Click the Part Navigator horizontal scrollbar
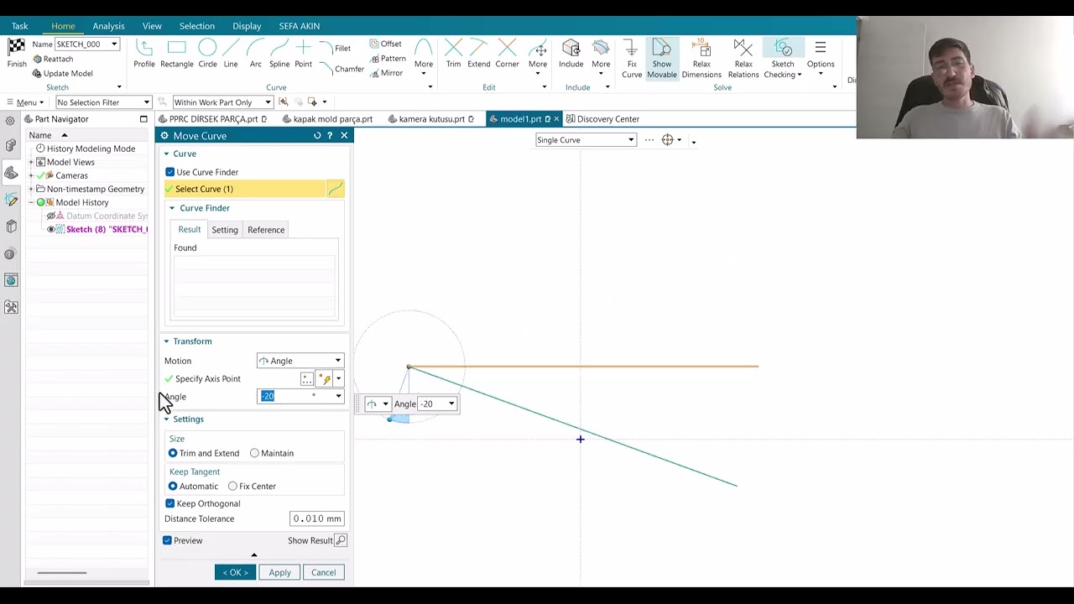 (x=61, y=573)
